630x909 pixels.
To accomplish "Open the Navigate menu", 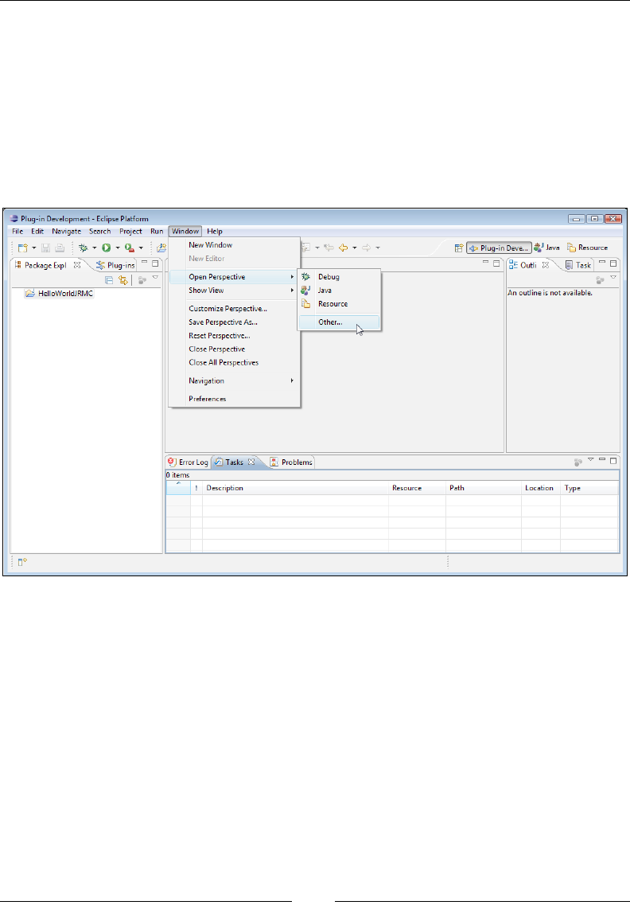I will [66, 232].
